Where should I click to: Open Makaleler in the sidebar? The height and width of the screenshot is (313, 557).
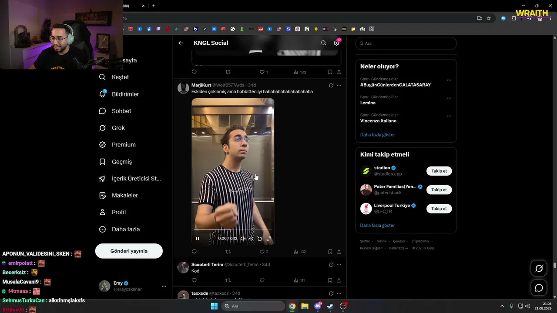(x=118, y=196)
